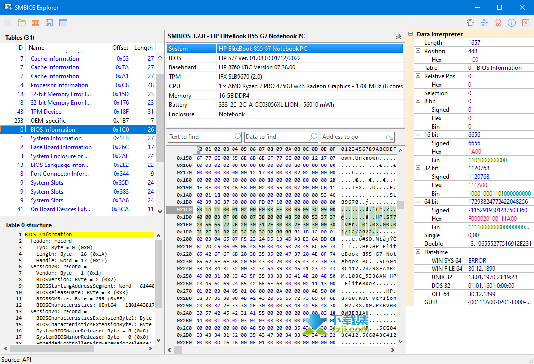
Task: Select the BIOS Language Information table
Action: pyautogui.click(x=78, y=165)
